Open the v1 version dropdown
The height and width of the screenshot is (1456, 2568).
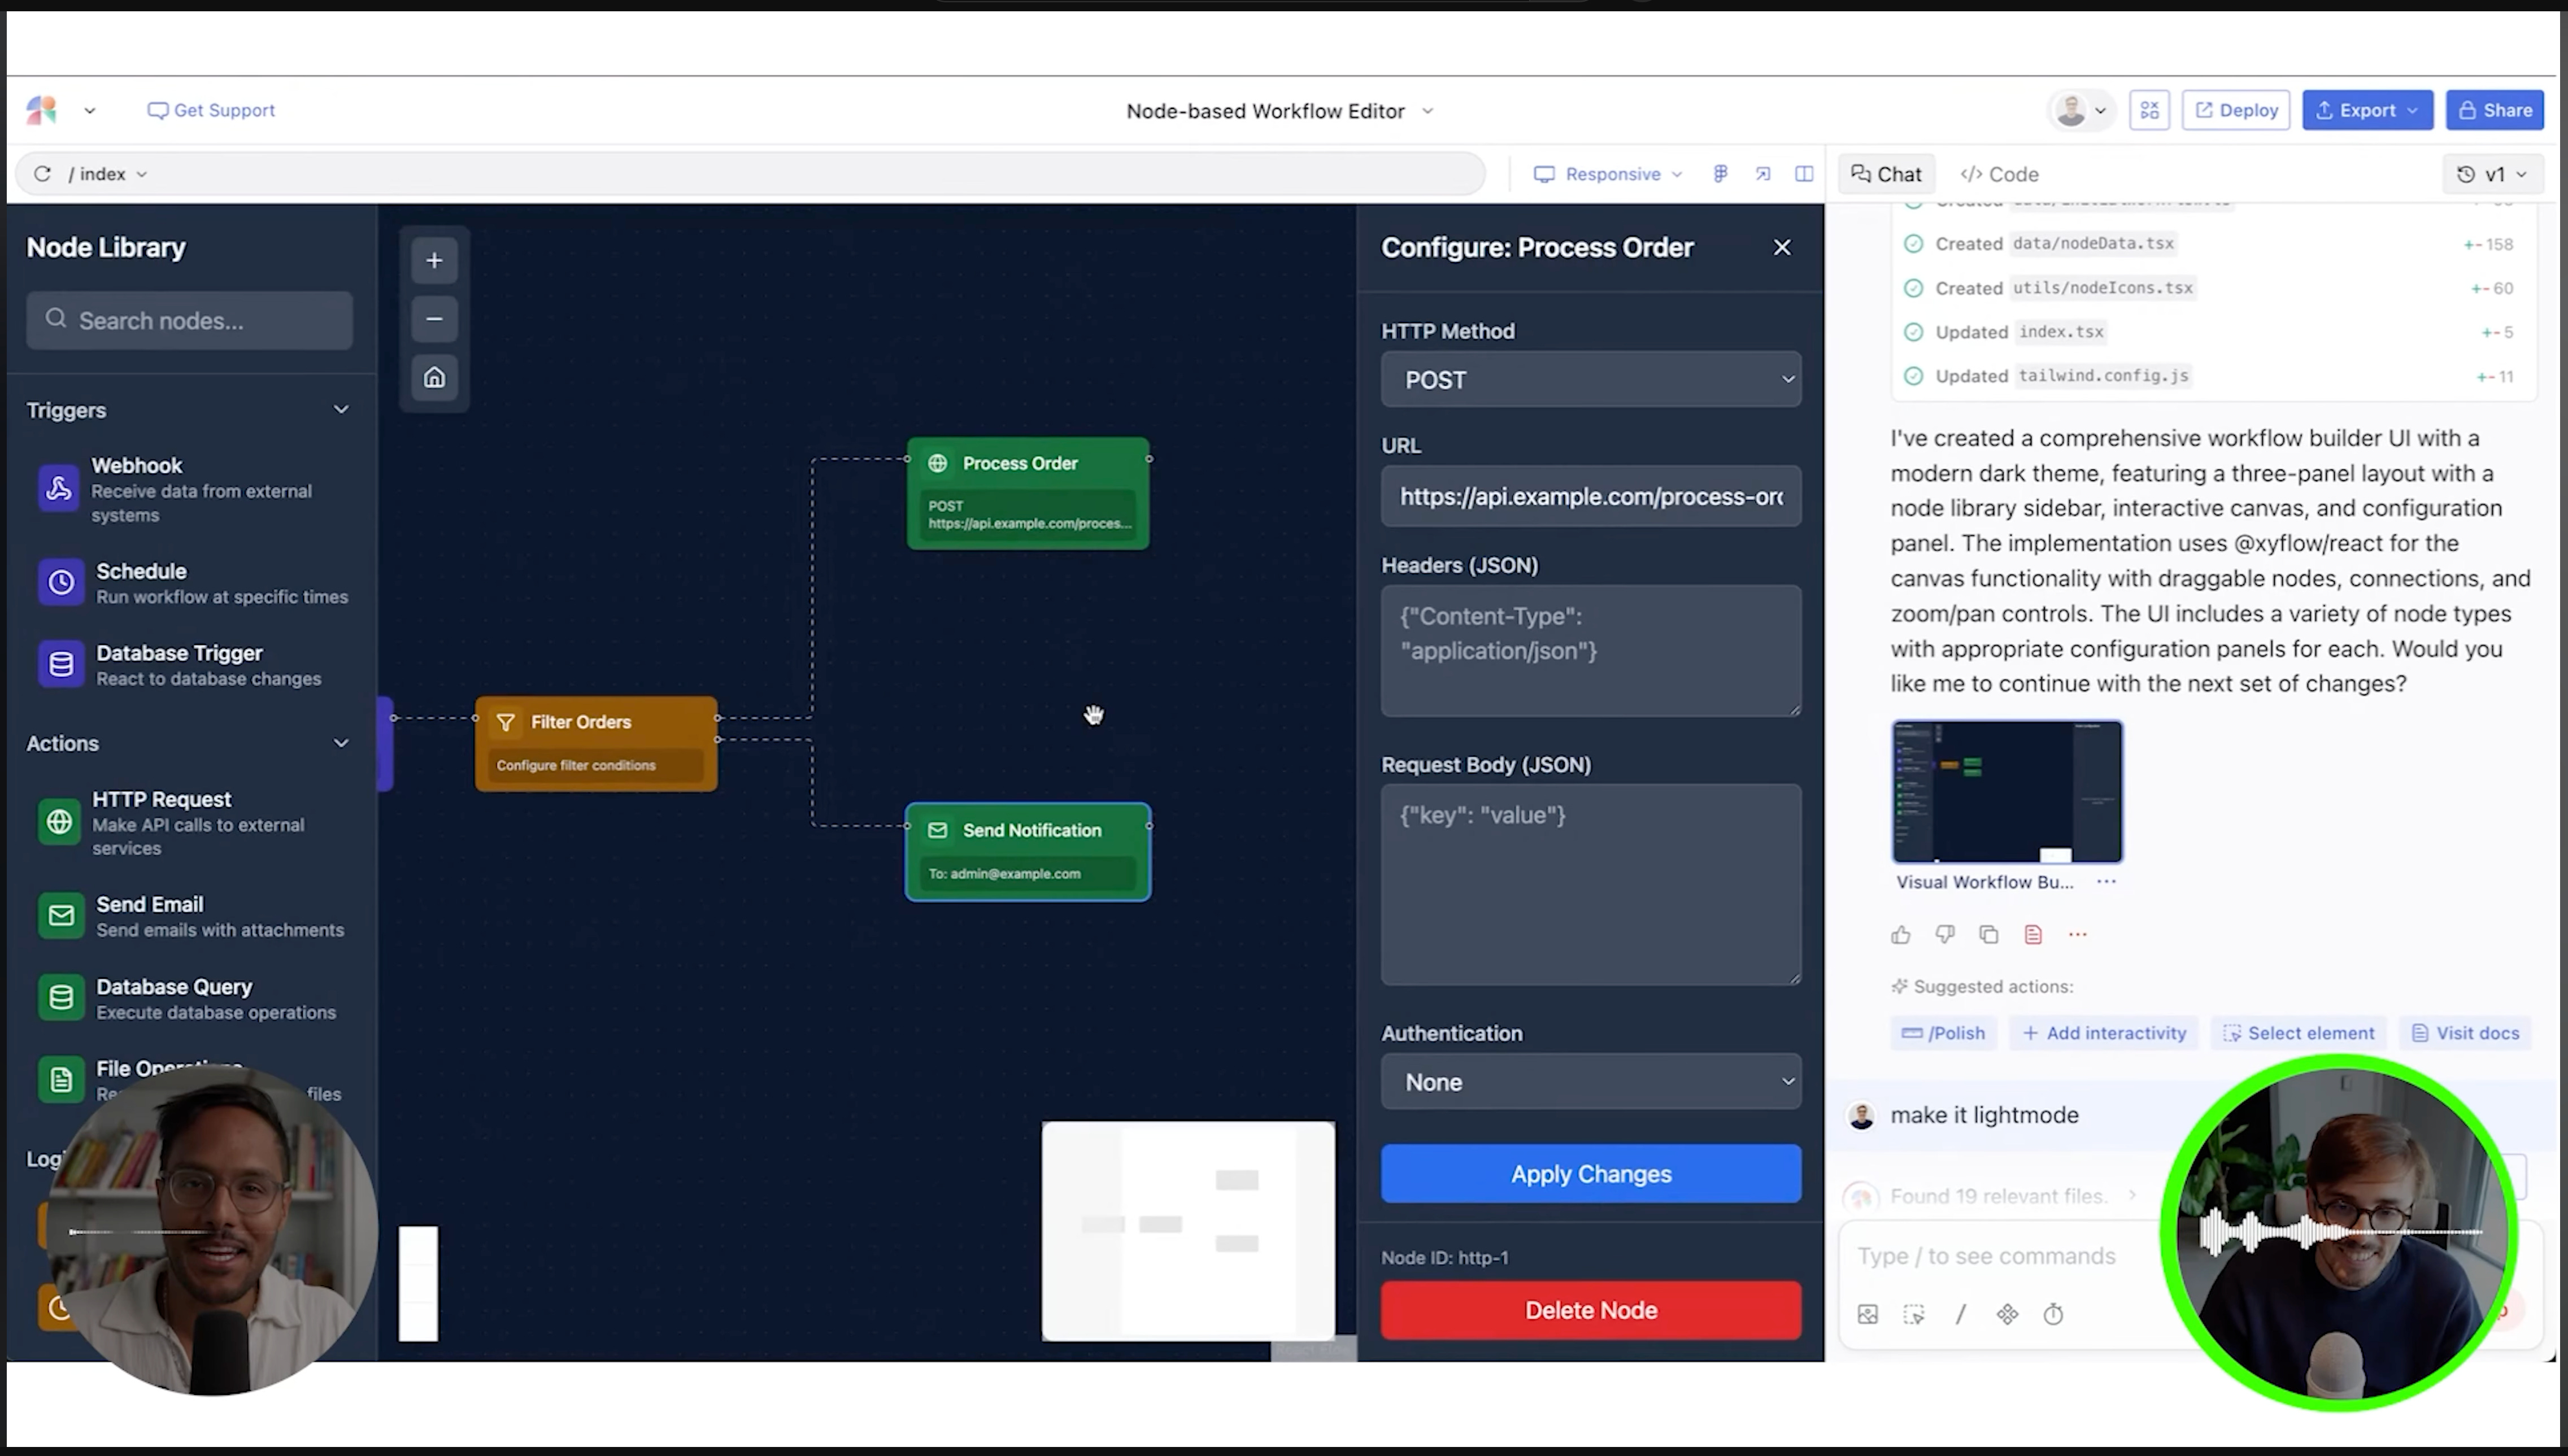pos(2494,174)
